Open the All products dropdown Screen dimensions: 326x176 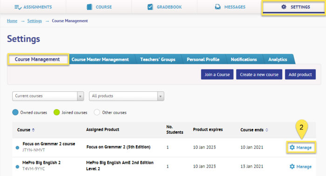tap(127, 96)
